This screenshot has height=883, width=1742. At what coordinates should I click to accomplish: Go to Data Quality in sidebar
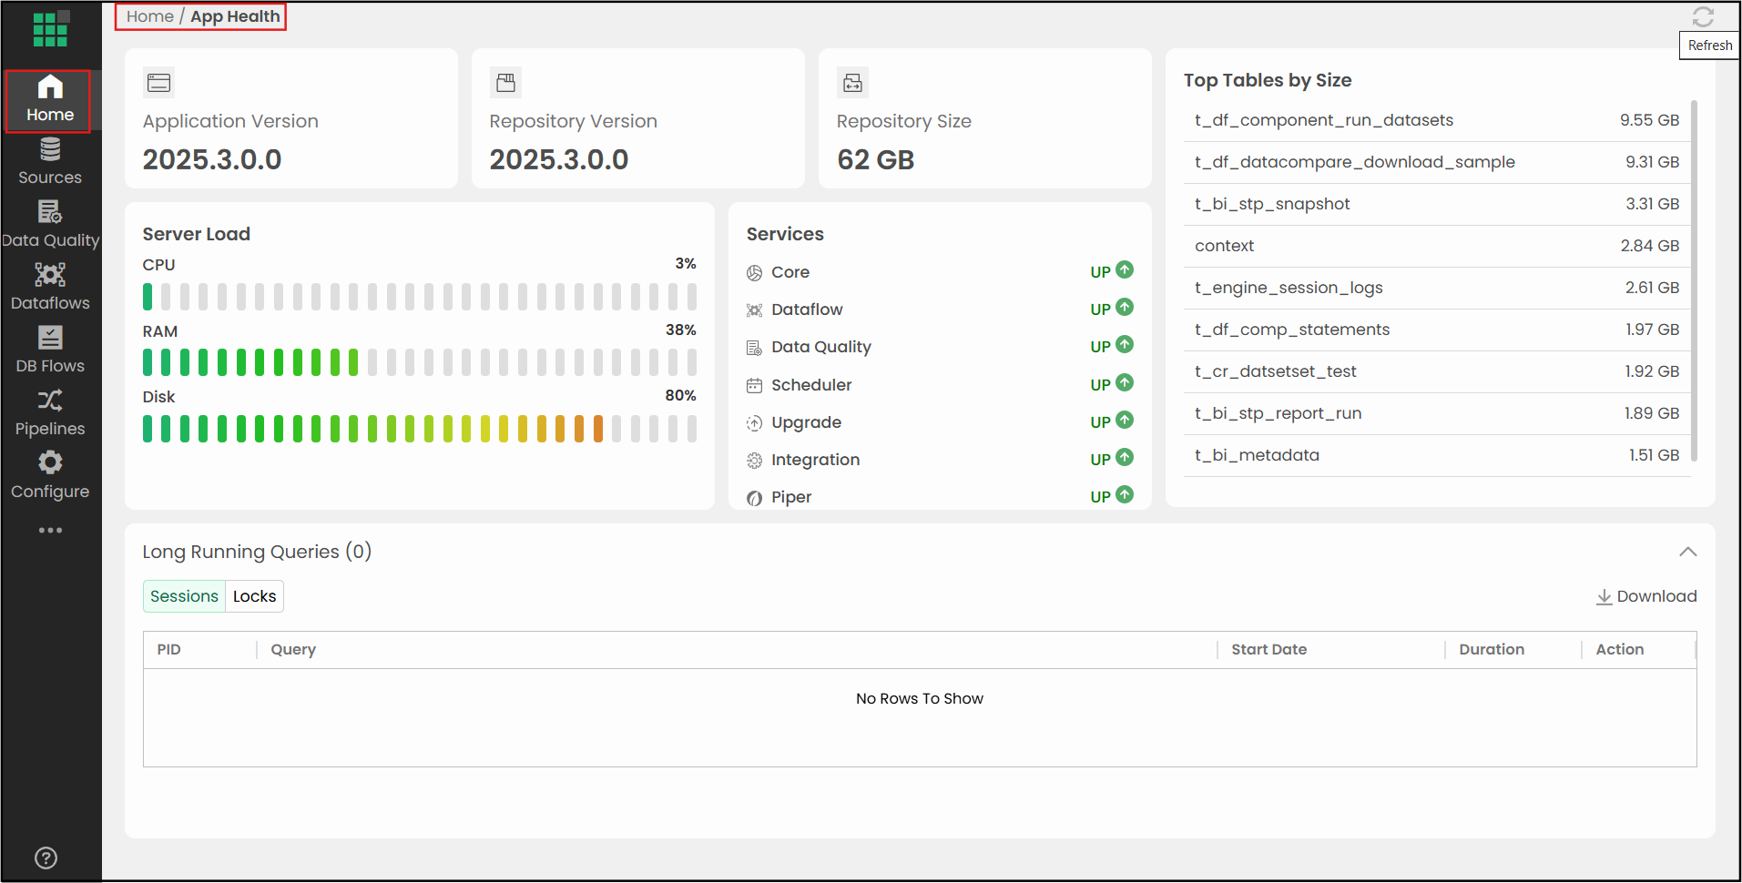50,225
